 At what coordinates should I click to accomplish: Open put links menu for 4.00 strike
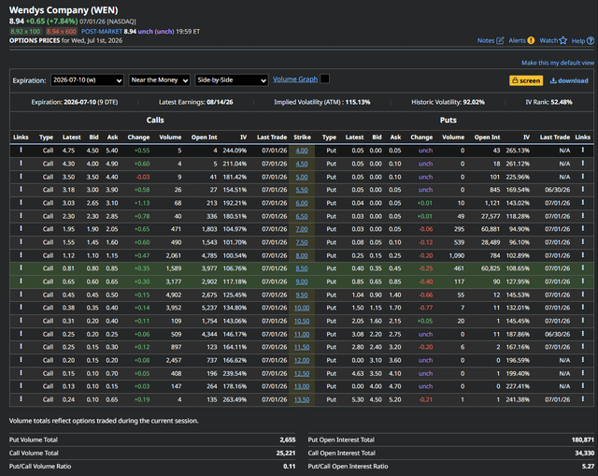(x=583, y=151)
